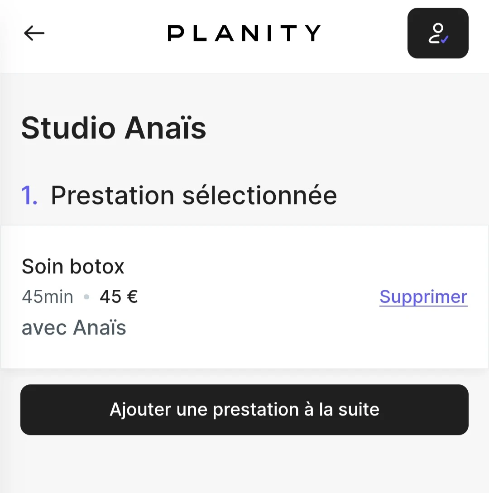Viewport: 489px width, 493px height.
Task: Tap the PLANITY logo
Action: coord(244,33)
